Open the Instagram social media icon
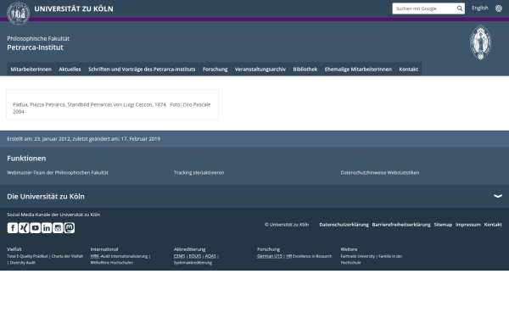The image size is (509, 318). coord(58,228)
